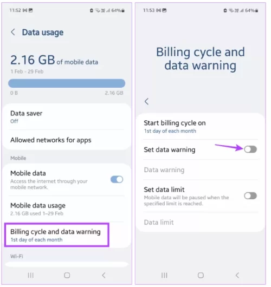271x287 pixels.
Task: Go back from the Data usage screen
Action: click(13, 32)
